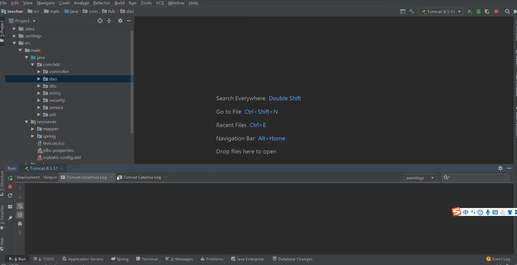Open Search Everywhere magnifier icon
Viewport: 517px width, 265px height.
click(x=507, y=12)
